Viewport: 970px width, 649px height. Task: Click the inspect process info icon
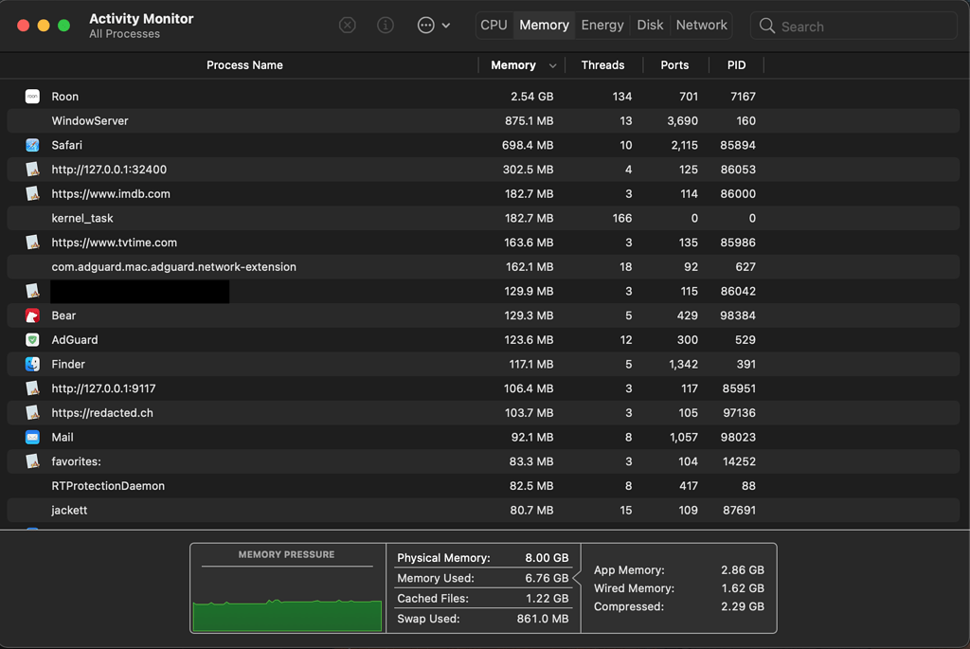pyautogui.click(x=386, y=25)
